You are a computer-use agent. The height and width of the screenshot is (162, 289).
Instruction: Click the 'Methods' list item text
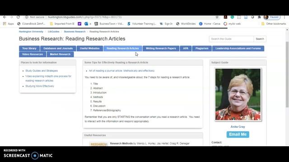(x=98, y=97)
